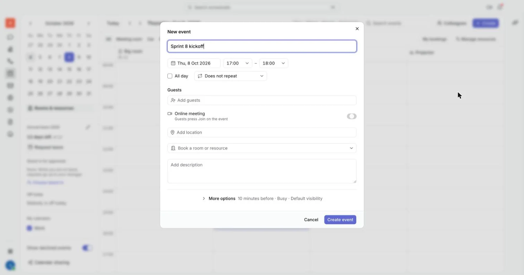Open My bookings in the calendar toolbar
The height and width of the screenshot is (275, 524).
[435, 39]
